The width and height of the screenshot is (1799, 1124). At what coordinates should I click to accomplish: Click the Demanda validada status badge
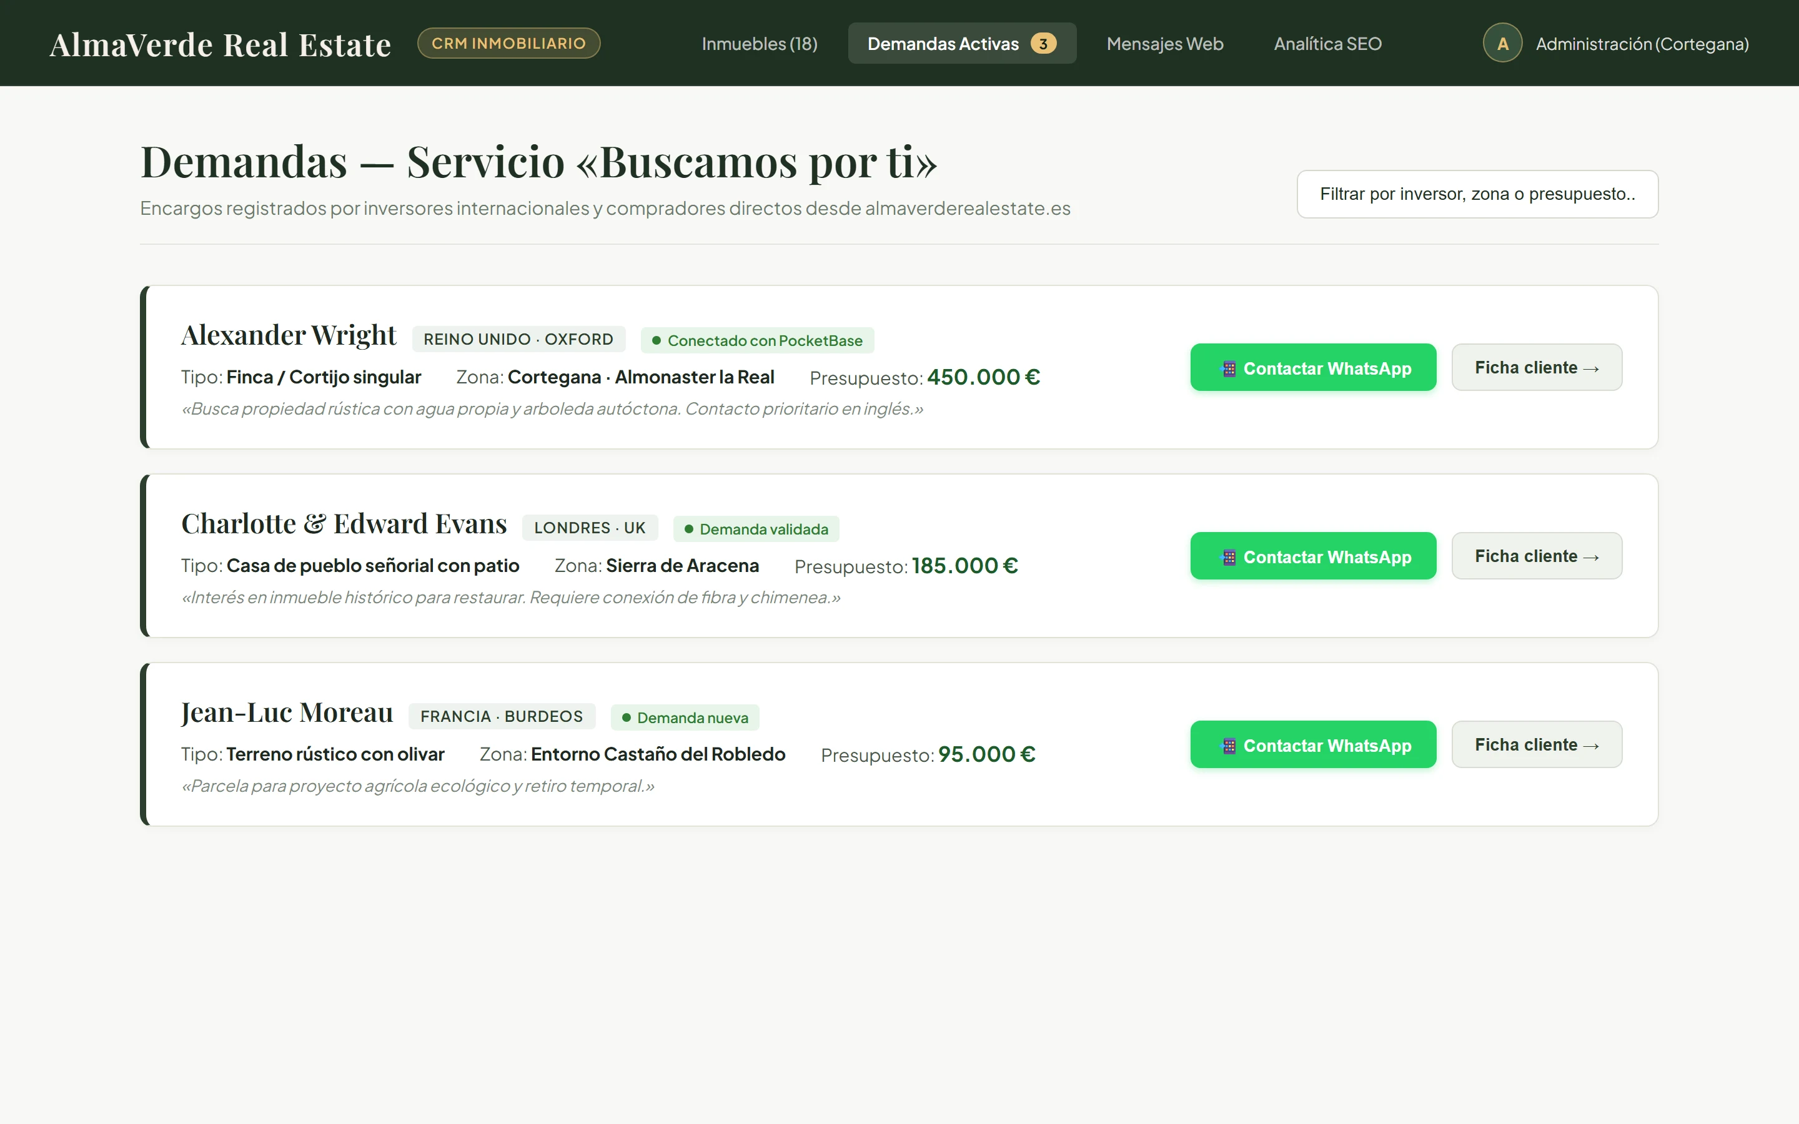(x=756, y=530)
